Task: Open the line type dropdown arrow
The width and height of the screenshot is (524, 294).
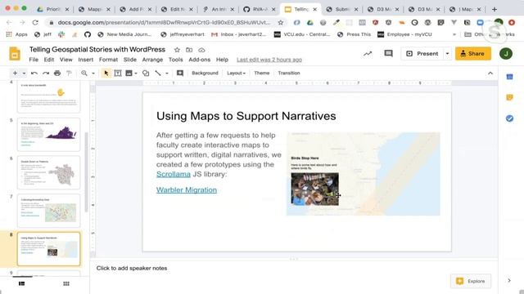Action: 166,73
